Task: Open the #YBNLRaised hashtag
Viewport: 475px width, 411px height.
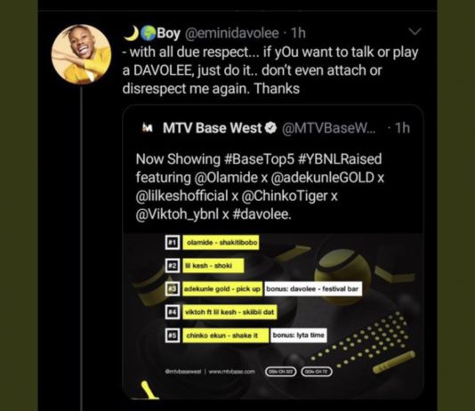Action: click(340, 159)
